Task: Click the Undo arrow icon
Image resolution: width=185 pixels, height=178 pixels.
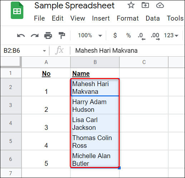Action: (21, 36)
